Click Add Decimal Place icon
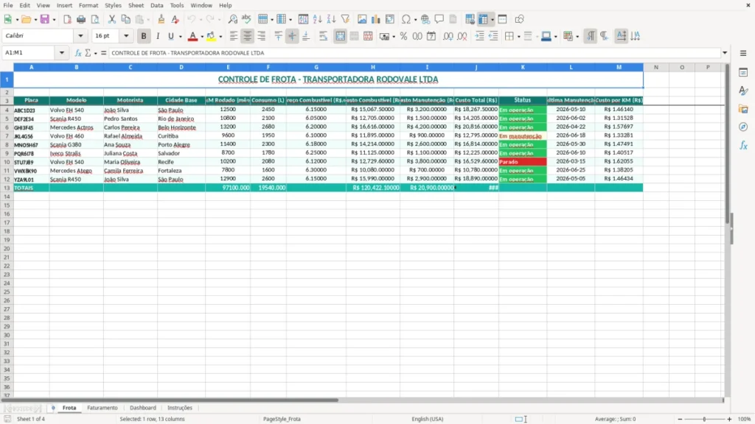Viewport: 755px width, 424px height. 448,36
